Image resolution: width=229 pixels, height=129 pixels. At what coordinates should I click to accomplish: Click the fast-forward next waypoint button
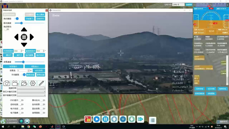(140, 119)
